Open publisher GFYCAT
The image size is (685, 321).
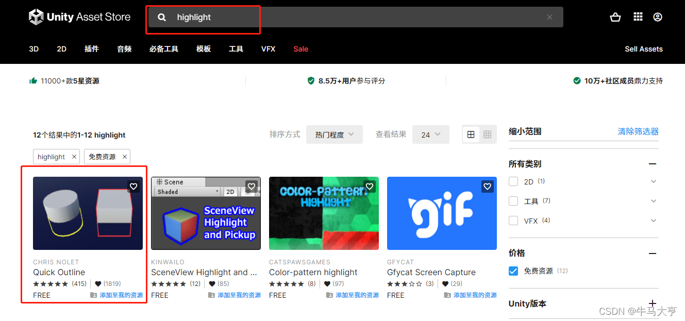400,262
